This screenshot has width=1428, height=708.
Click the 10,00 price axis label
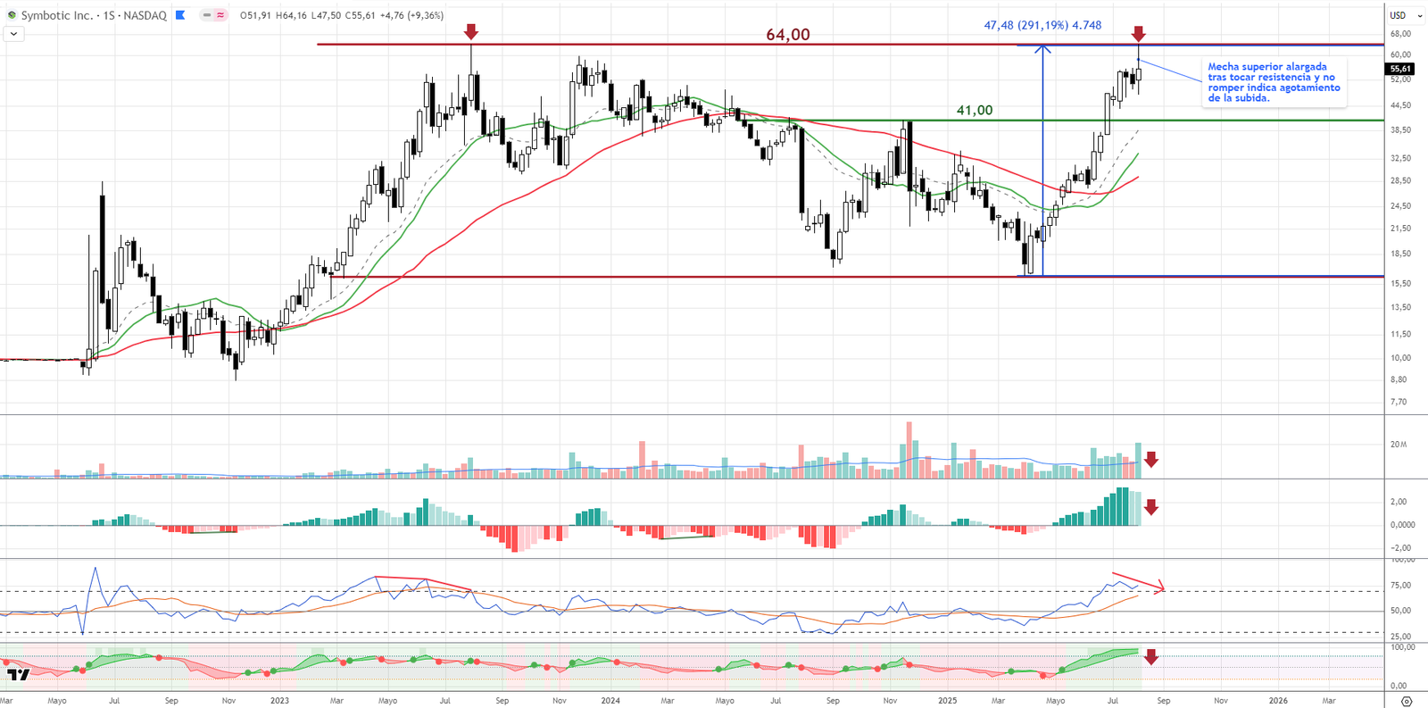coord(1400,358)
